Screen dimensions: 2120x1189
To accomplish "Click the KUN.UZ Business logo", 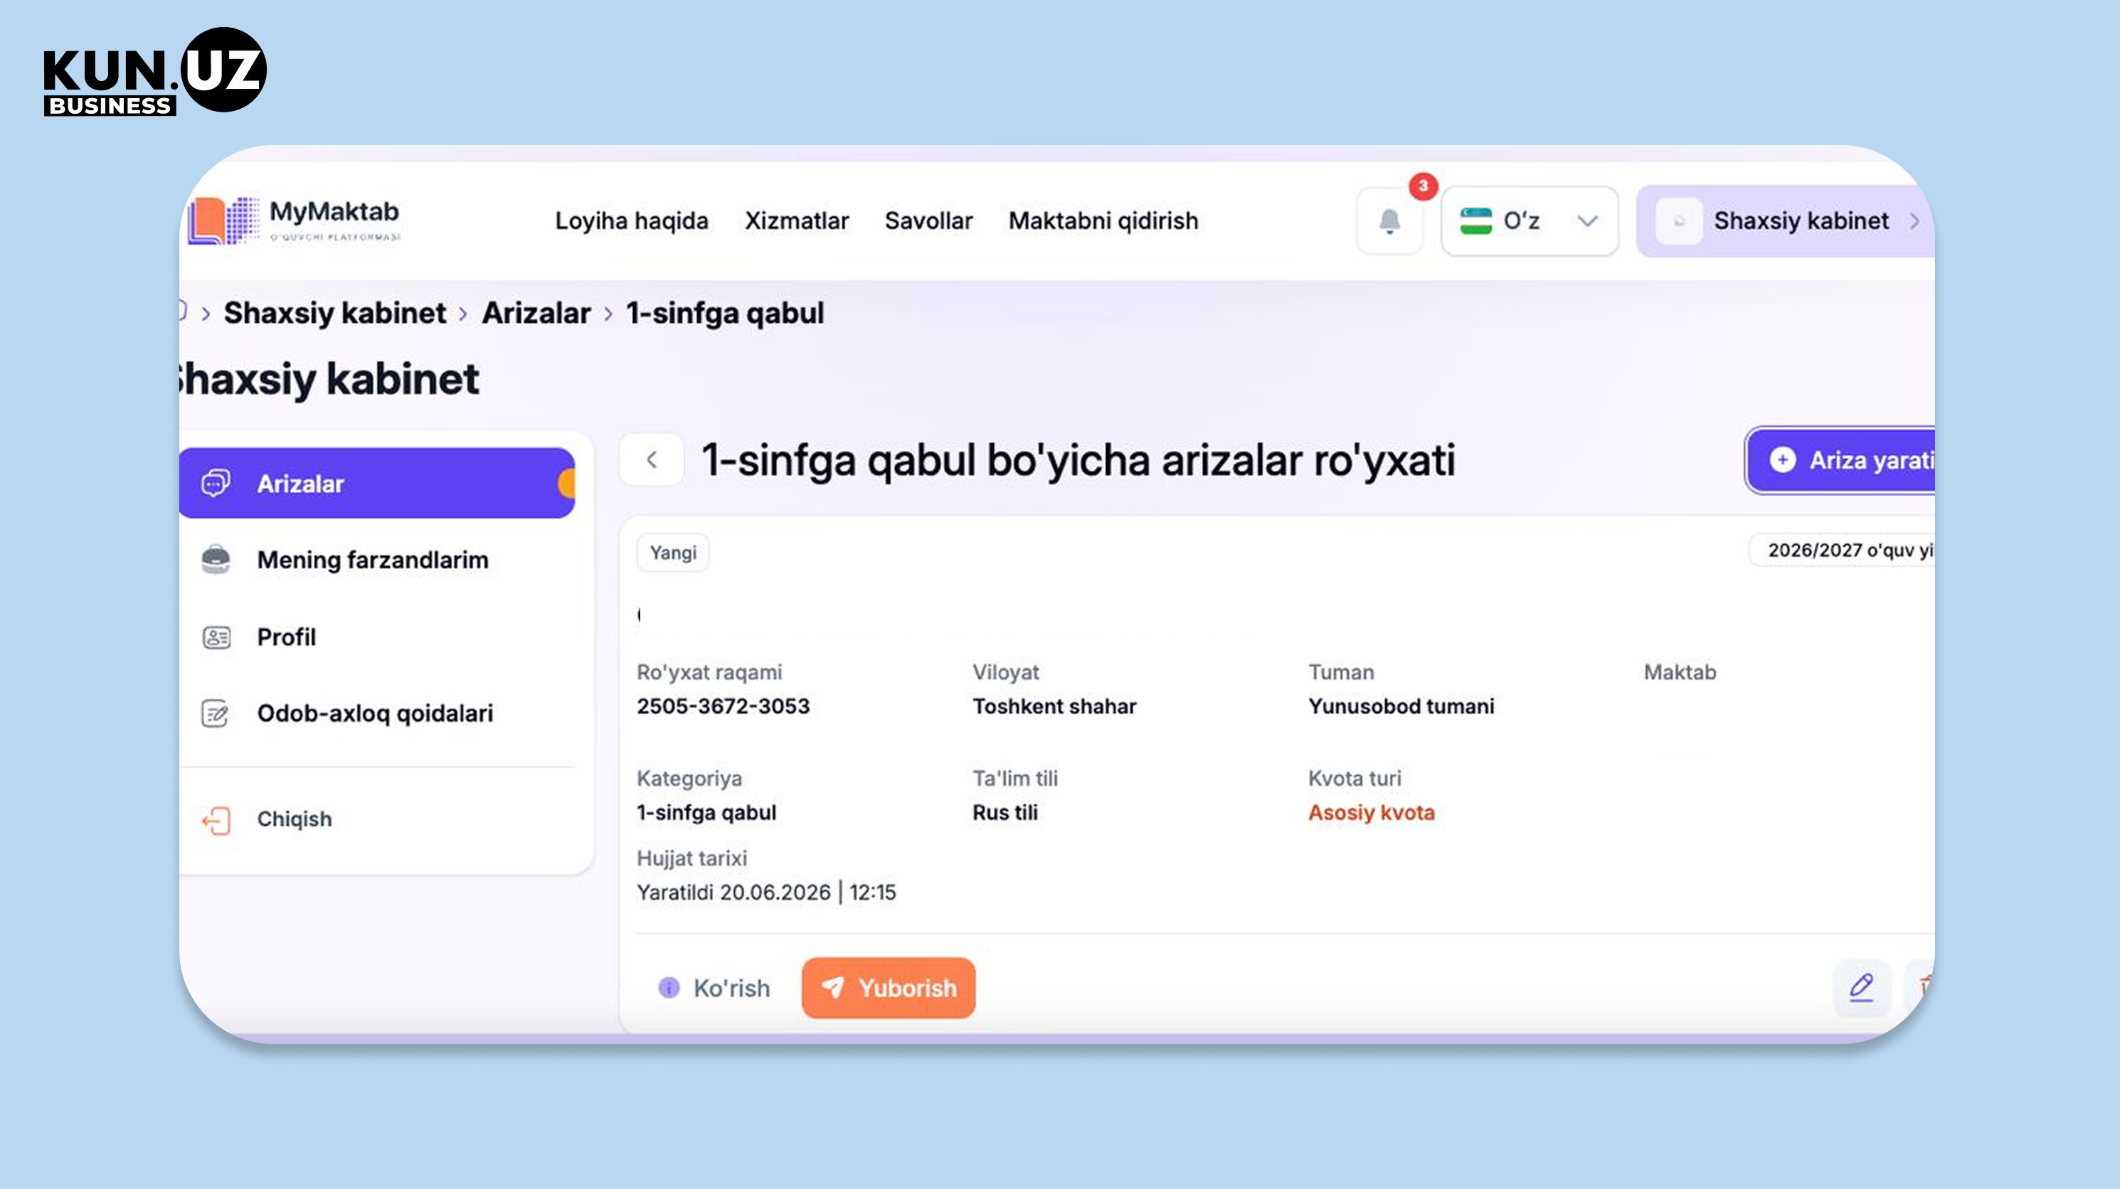I will [x=154, y=71].
